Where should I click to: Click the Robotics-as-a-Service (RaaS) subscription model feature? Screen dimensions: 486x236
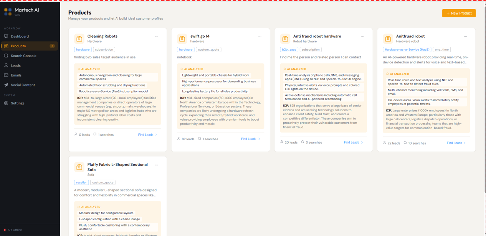pos(114,91)
